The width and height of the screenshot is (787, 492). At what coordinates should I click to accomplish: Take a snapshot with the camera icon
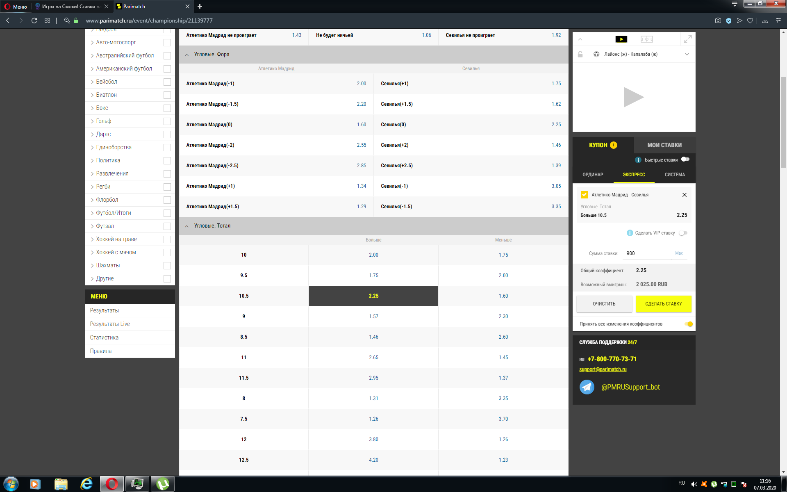(718, 20)
